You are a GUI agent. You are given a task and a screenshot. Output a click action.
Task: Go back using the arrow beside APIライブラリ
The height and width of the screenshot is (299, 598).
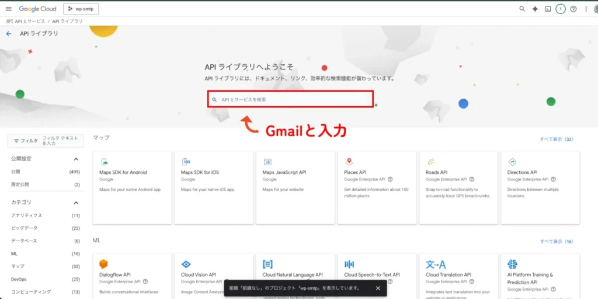click(x=9, y=34)
